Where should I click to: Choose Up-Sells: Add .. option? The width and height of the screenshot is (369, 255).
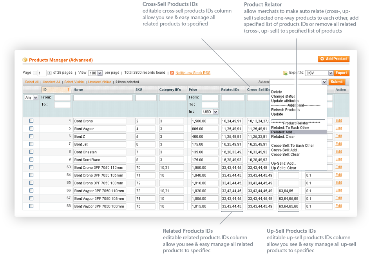(284, 164)
